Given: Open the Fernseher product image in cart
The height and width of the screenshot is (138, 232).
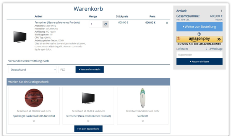Looking at the screenshot, I should [x=20, y=37].
